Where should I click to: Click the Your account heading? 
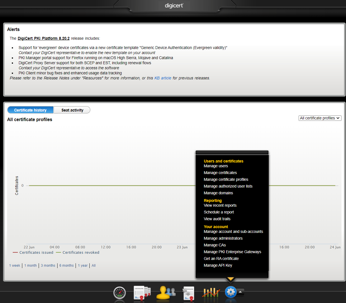click(216, 227)
